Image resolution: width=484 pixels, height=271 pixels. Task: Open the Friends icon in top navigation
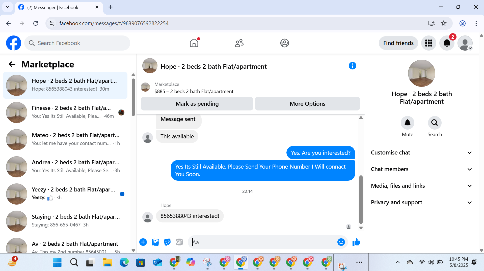pos(239,43)
